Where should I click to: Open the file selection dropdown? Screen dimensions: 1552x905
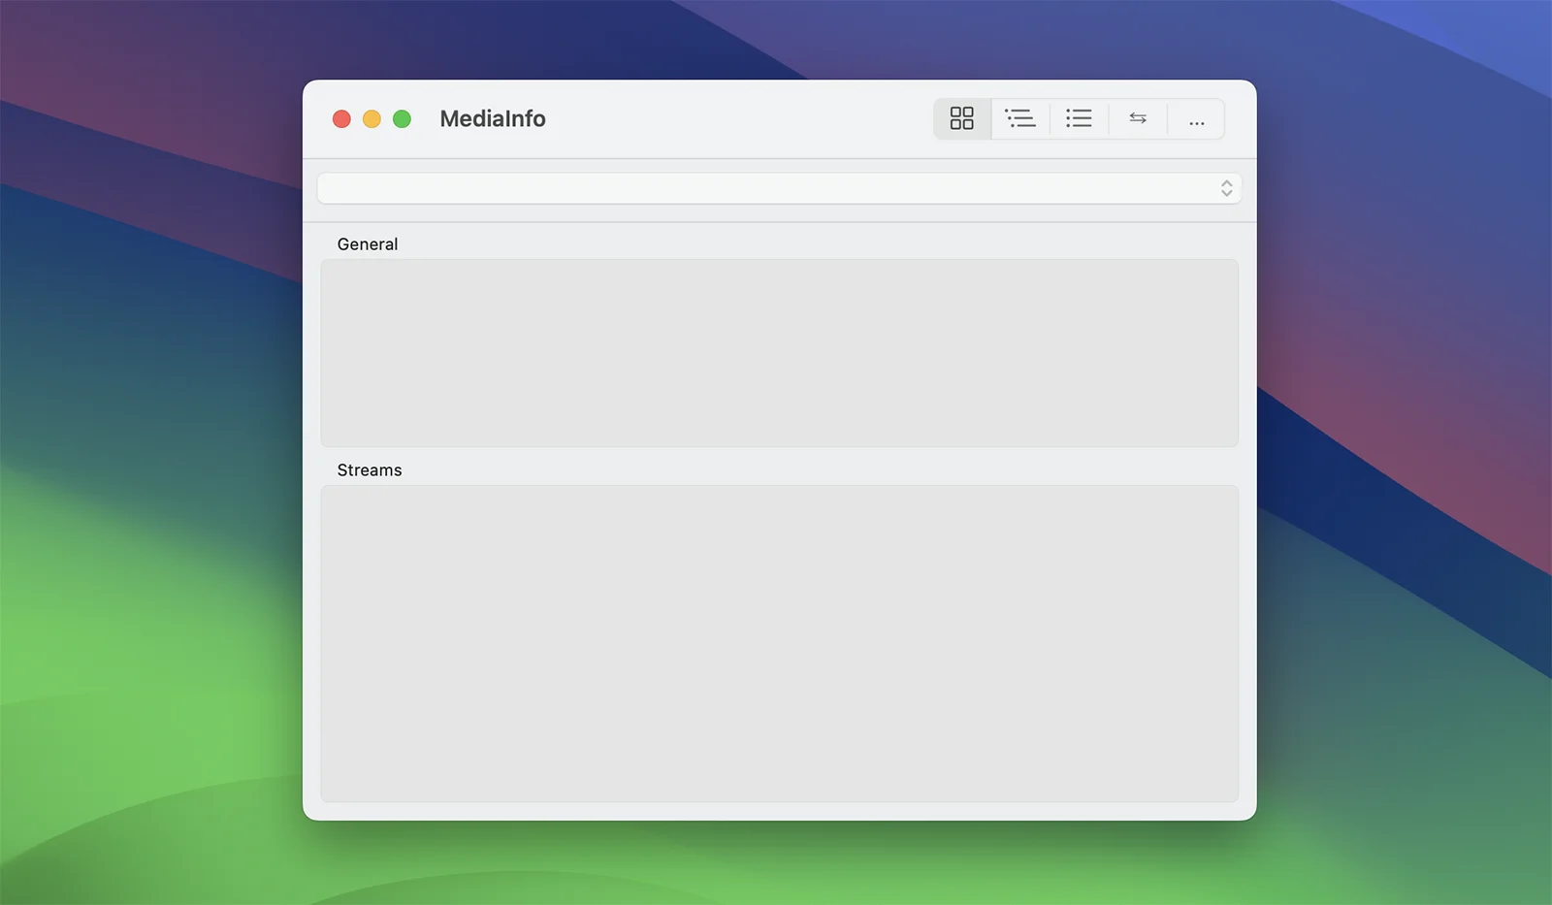tap(780, 188)
